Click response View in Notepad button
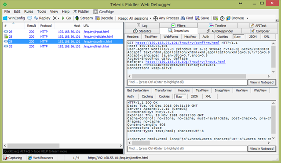 click(262, 149)
